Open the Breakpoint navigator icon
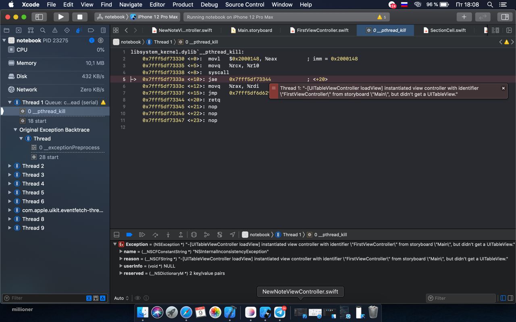Image resolution: width=516 pixels, height=322 pixels. pos(91,30)
